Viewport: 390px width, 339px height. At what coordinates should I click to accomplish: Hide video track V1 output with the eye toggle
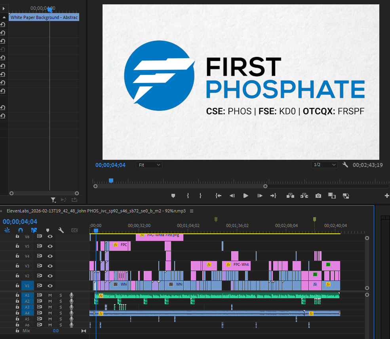(x=49, y=286)
